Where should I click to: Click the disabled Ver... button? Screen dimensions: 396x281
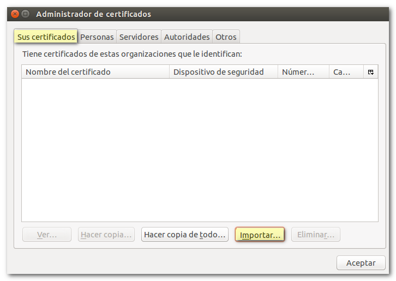tap(47, 235)
